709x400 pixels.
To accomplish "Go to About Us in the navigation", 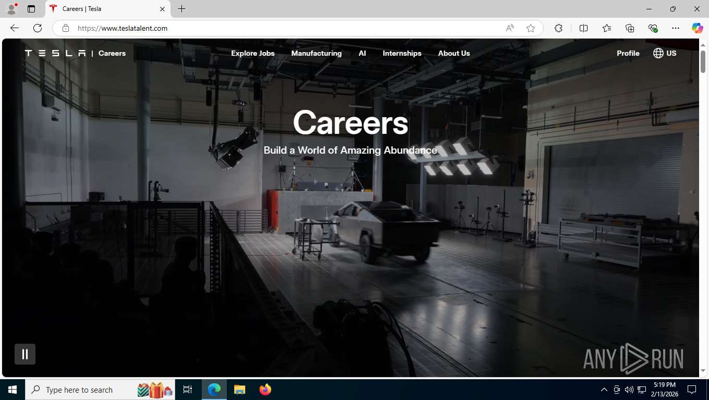I will 454,53.
